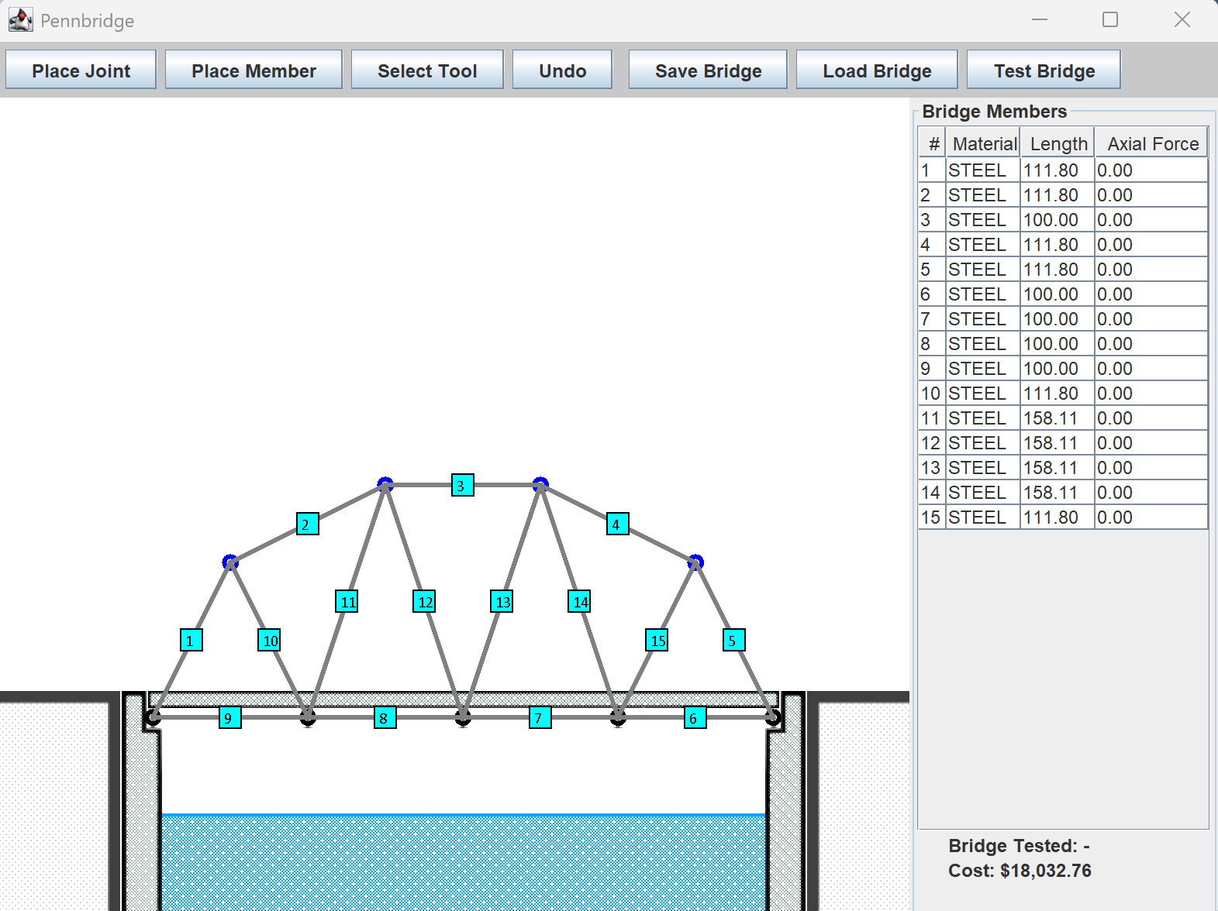Select member label 9 on the deck
The image size is (1218, 911).
click(230, 717)
